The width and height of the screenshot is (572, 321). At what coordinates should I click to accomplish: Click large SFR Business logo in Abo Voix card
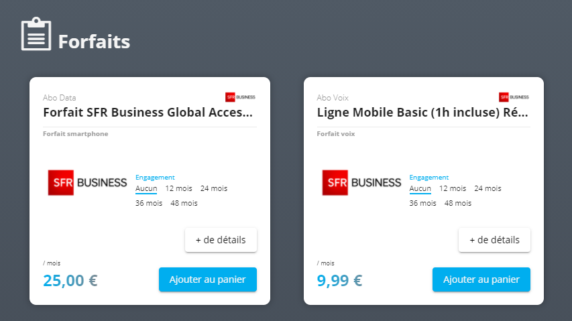(x=361, y=182)
